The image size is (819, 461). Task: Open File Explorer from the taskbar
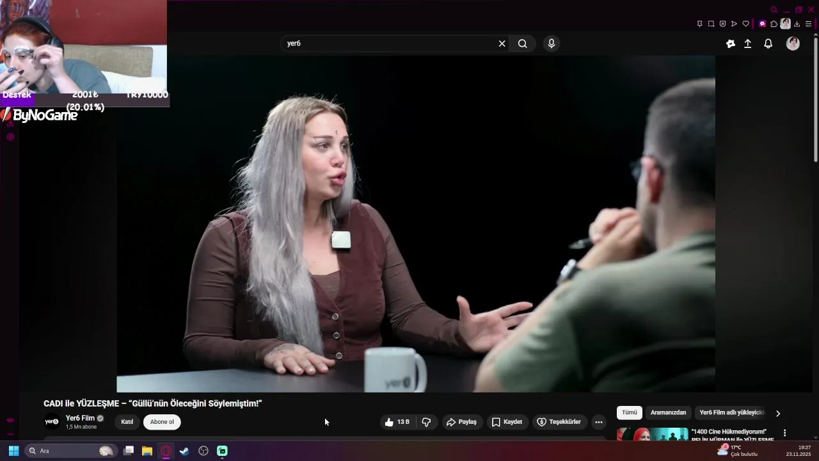pyautogui.click(x=147, y=451)
